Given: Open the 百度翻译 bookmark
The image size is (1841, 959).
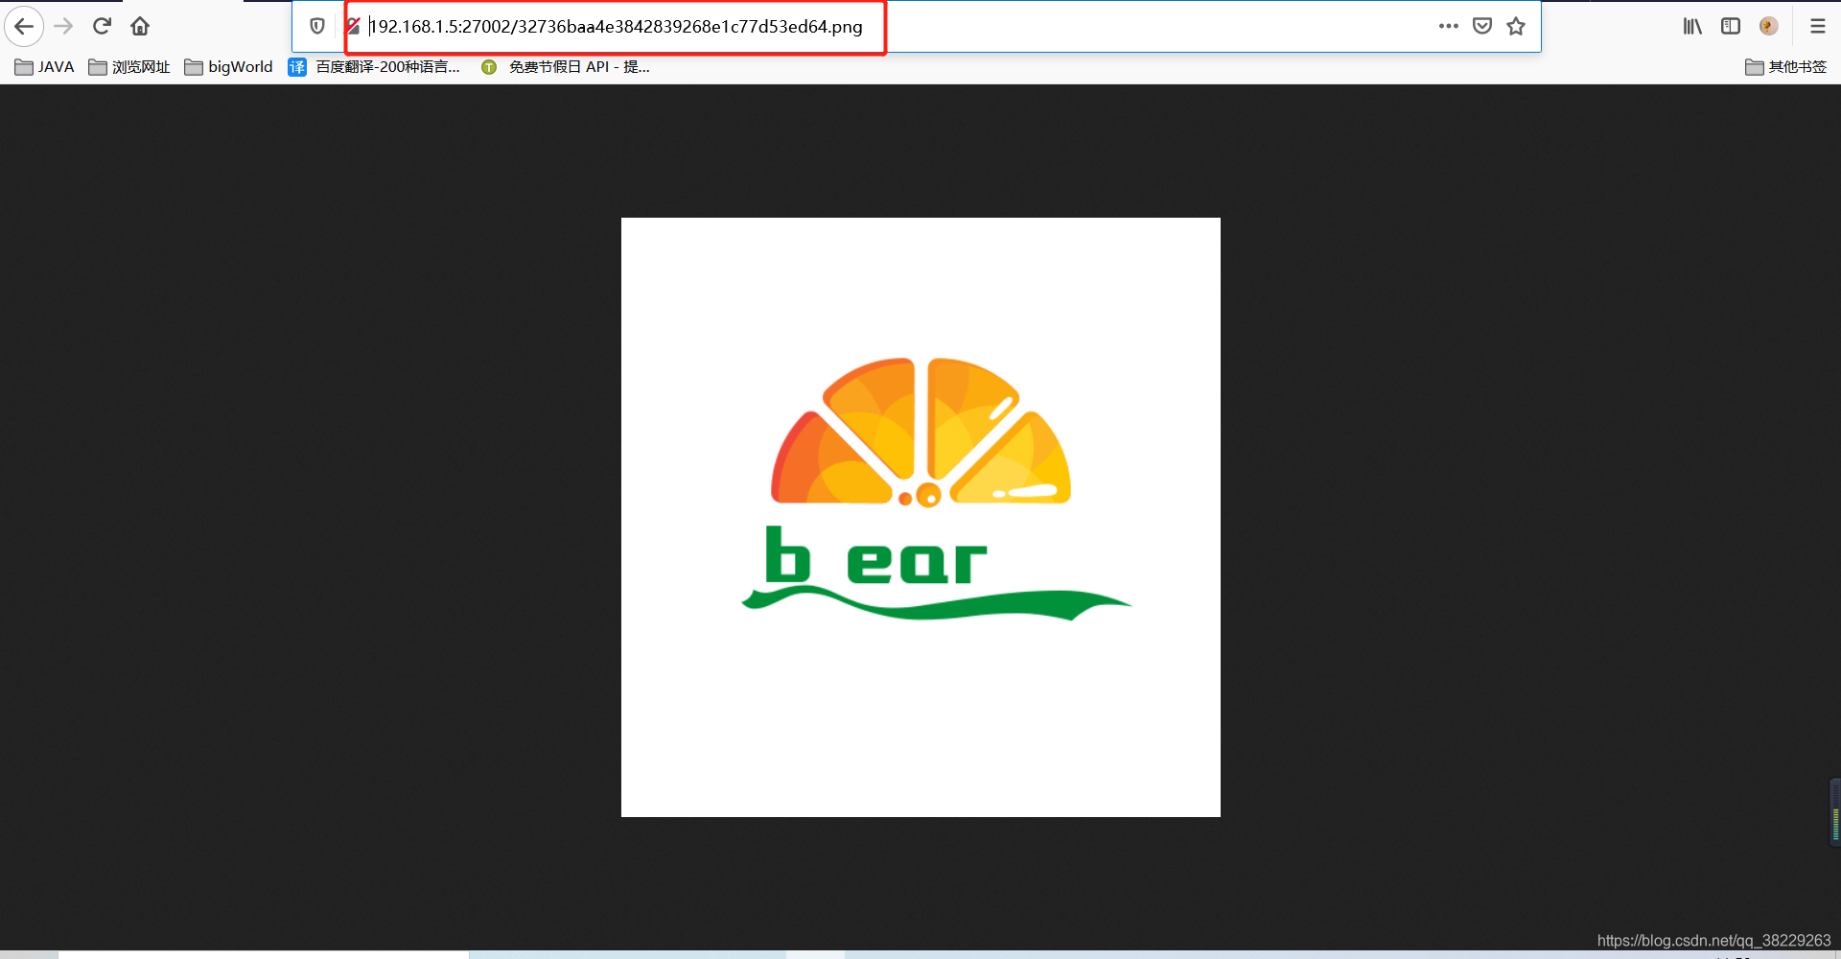Looking at the screenshot, I should pos(375,66).
